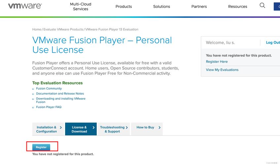
Task: Open Downloading and installing VMware Fusion link
Action: (61, 100)
